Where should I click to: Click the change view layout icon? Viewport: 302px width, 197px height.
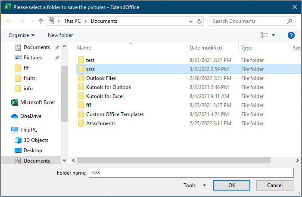(x=264, y=35)
